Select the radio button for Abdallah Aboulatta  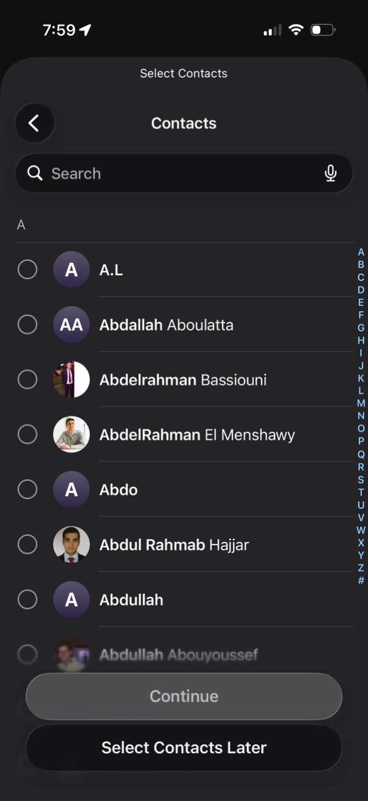pyautogui.click(x=28, y=325)
